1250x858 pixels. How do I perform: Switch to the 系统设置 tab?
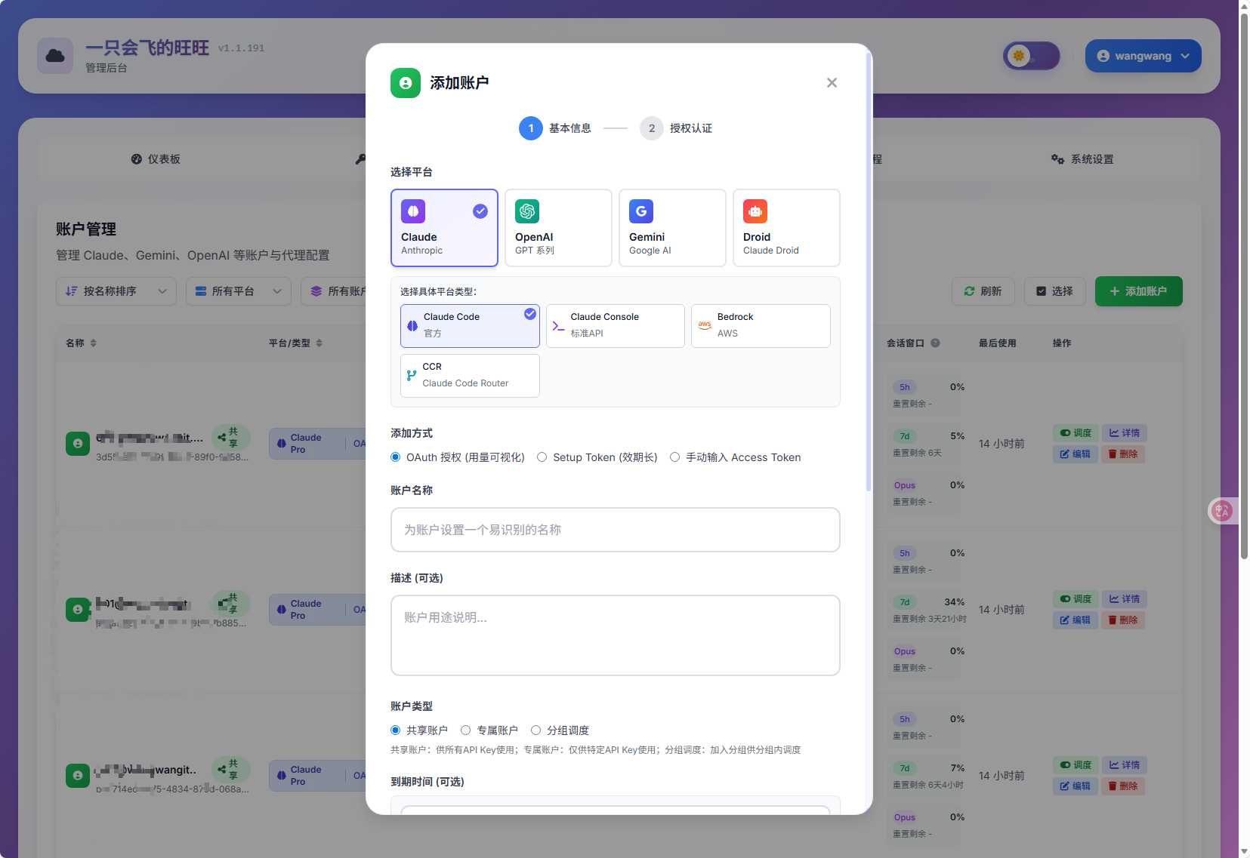1082,159
